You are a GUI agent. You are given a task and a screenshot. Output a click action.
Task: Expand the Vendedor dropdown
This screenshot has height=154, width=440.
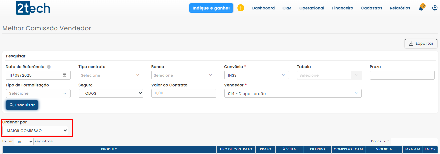[x=293, y=94]
